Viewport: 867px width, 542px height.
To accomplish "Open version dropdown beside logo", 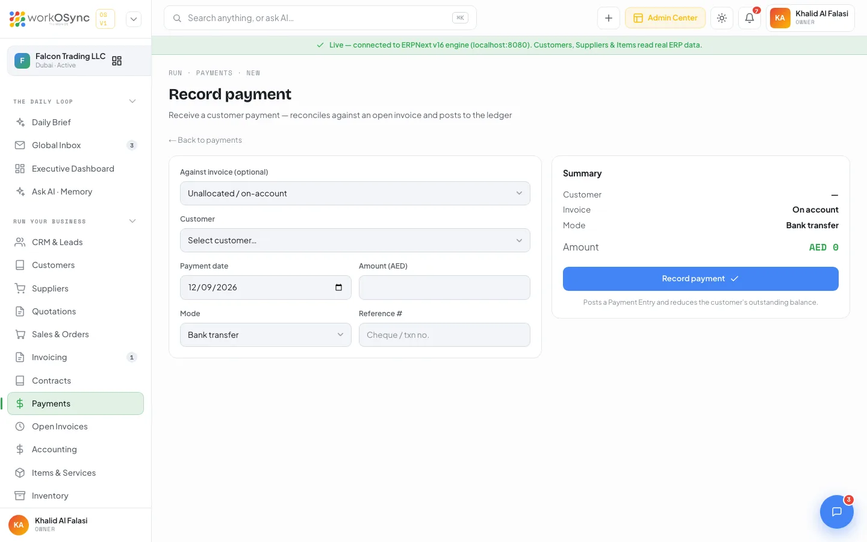I will (x=134, y=19).
